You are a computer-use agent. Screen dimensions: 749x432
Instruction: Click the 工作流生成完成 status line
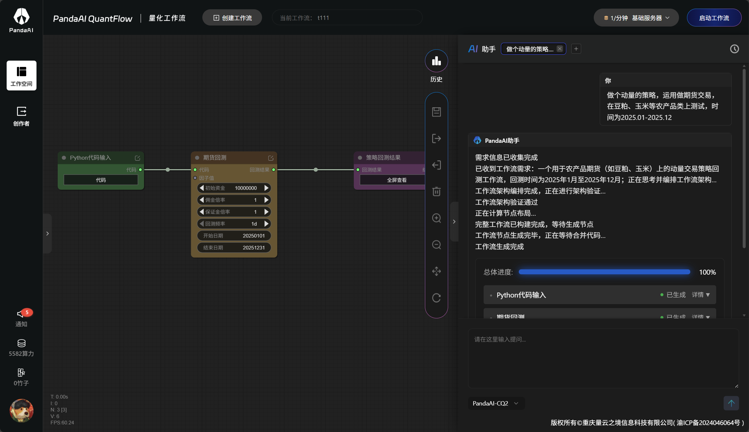point(500,246)
